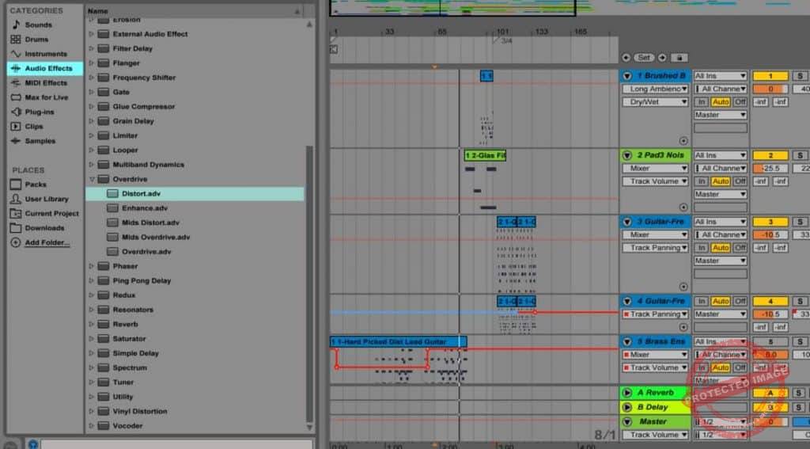This screenshot has width=810, height=449.
Task: Collapse the Overdrive folder
Action: tap(92, 179)
